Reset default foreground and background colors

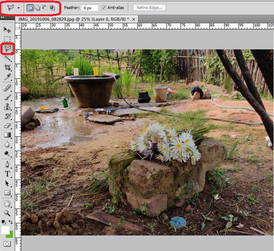tap(3, 222)
